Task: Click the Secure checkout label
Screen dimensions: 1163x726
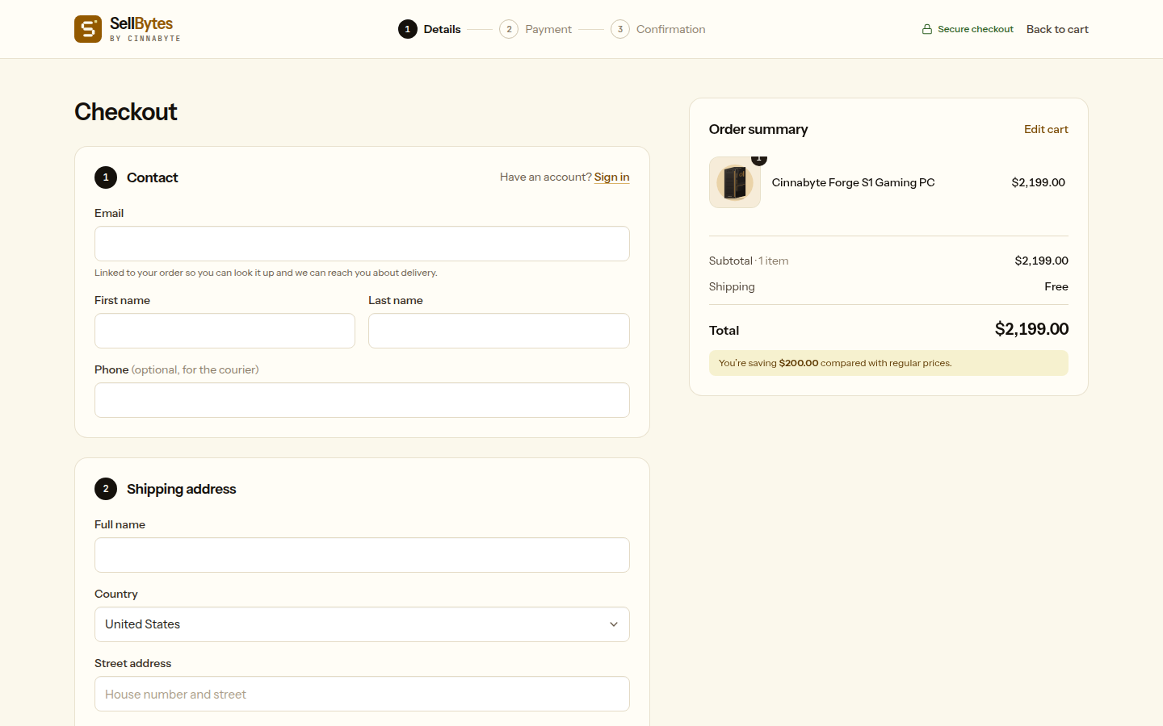Action: pos(976,29)
